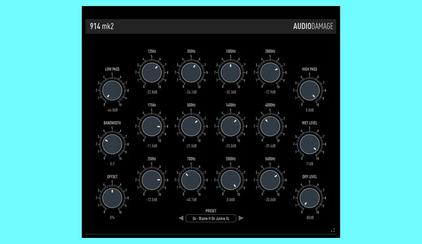Click the Dry Level knob
Screen dimensions: 422x244
pos(309,198)
